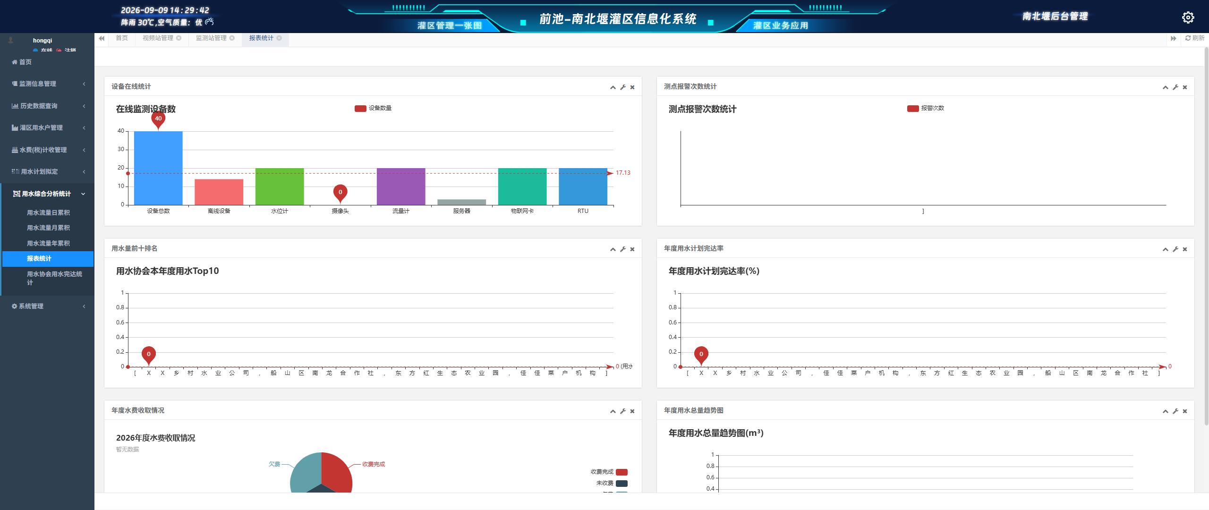Viewport: 1209px width, 510px height.
Task: Open wrench settings of 用水量前十排名 panel
Action: tap(623, 249)
